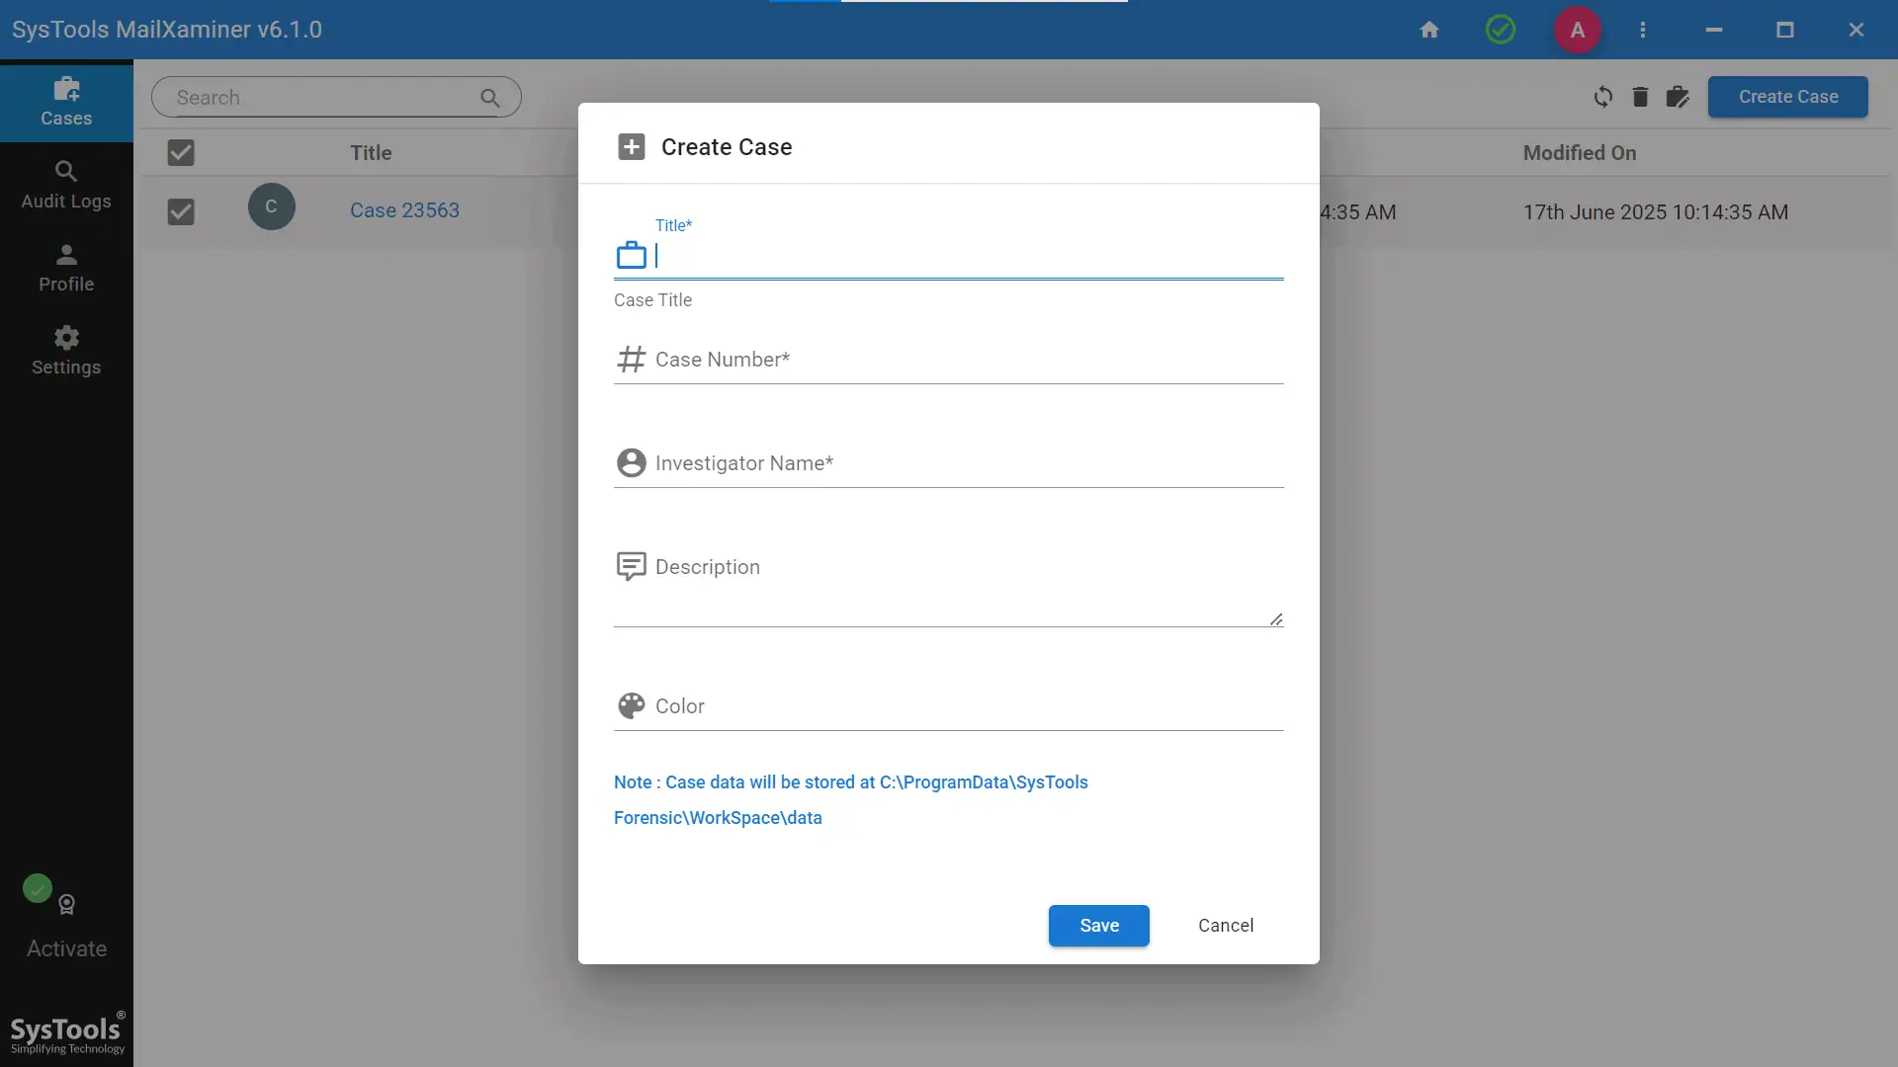Click the palette icon beside Color

click(x=632, y=705)
